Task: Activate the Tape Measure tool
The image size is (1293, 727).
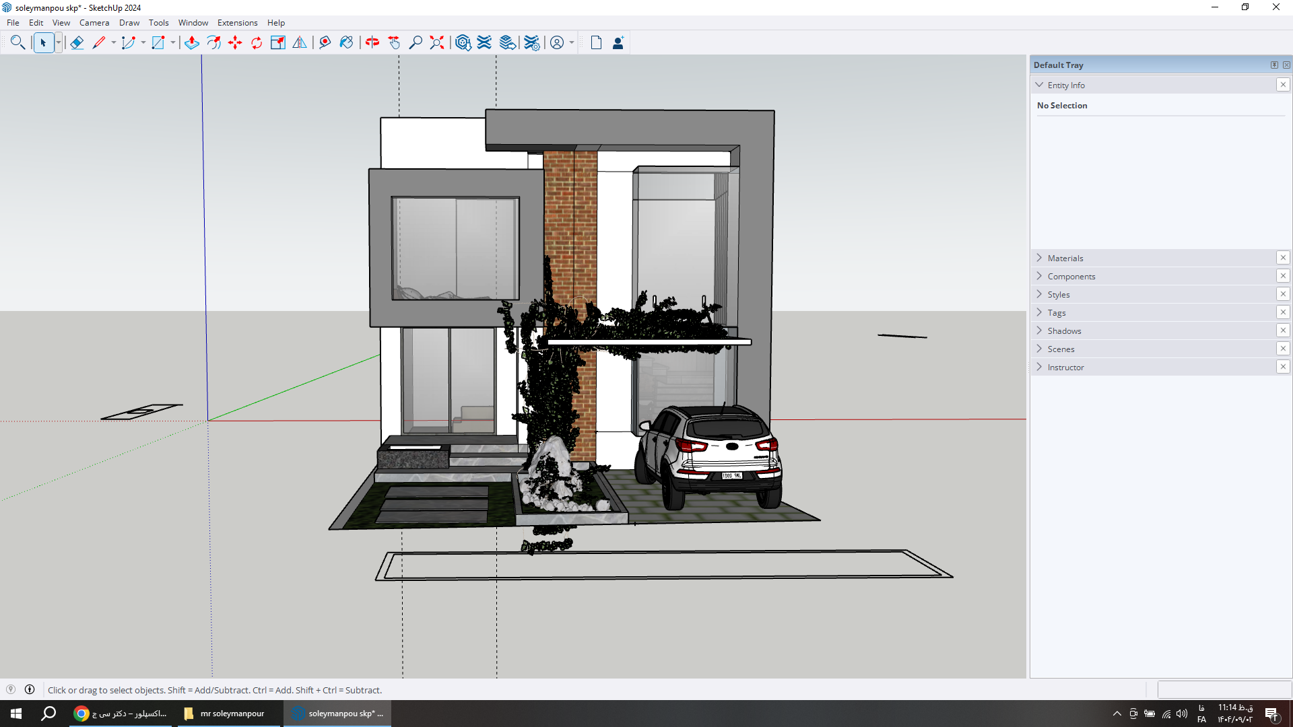Action: point(325,42)
